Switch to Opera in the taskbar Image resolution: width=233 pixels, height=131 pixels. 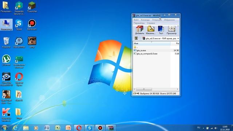pos(79,128)
